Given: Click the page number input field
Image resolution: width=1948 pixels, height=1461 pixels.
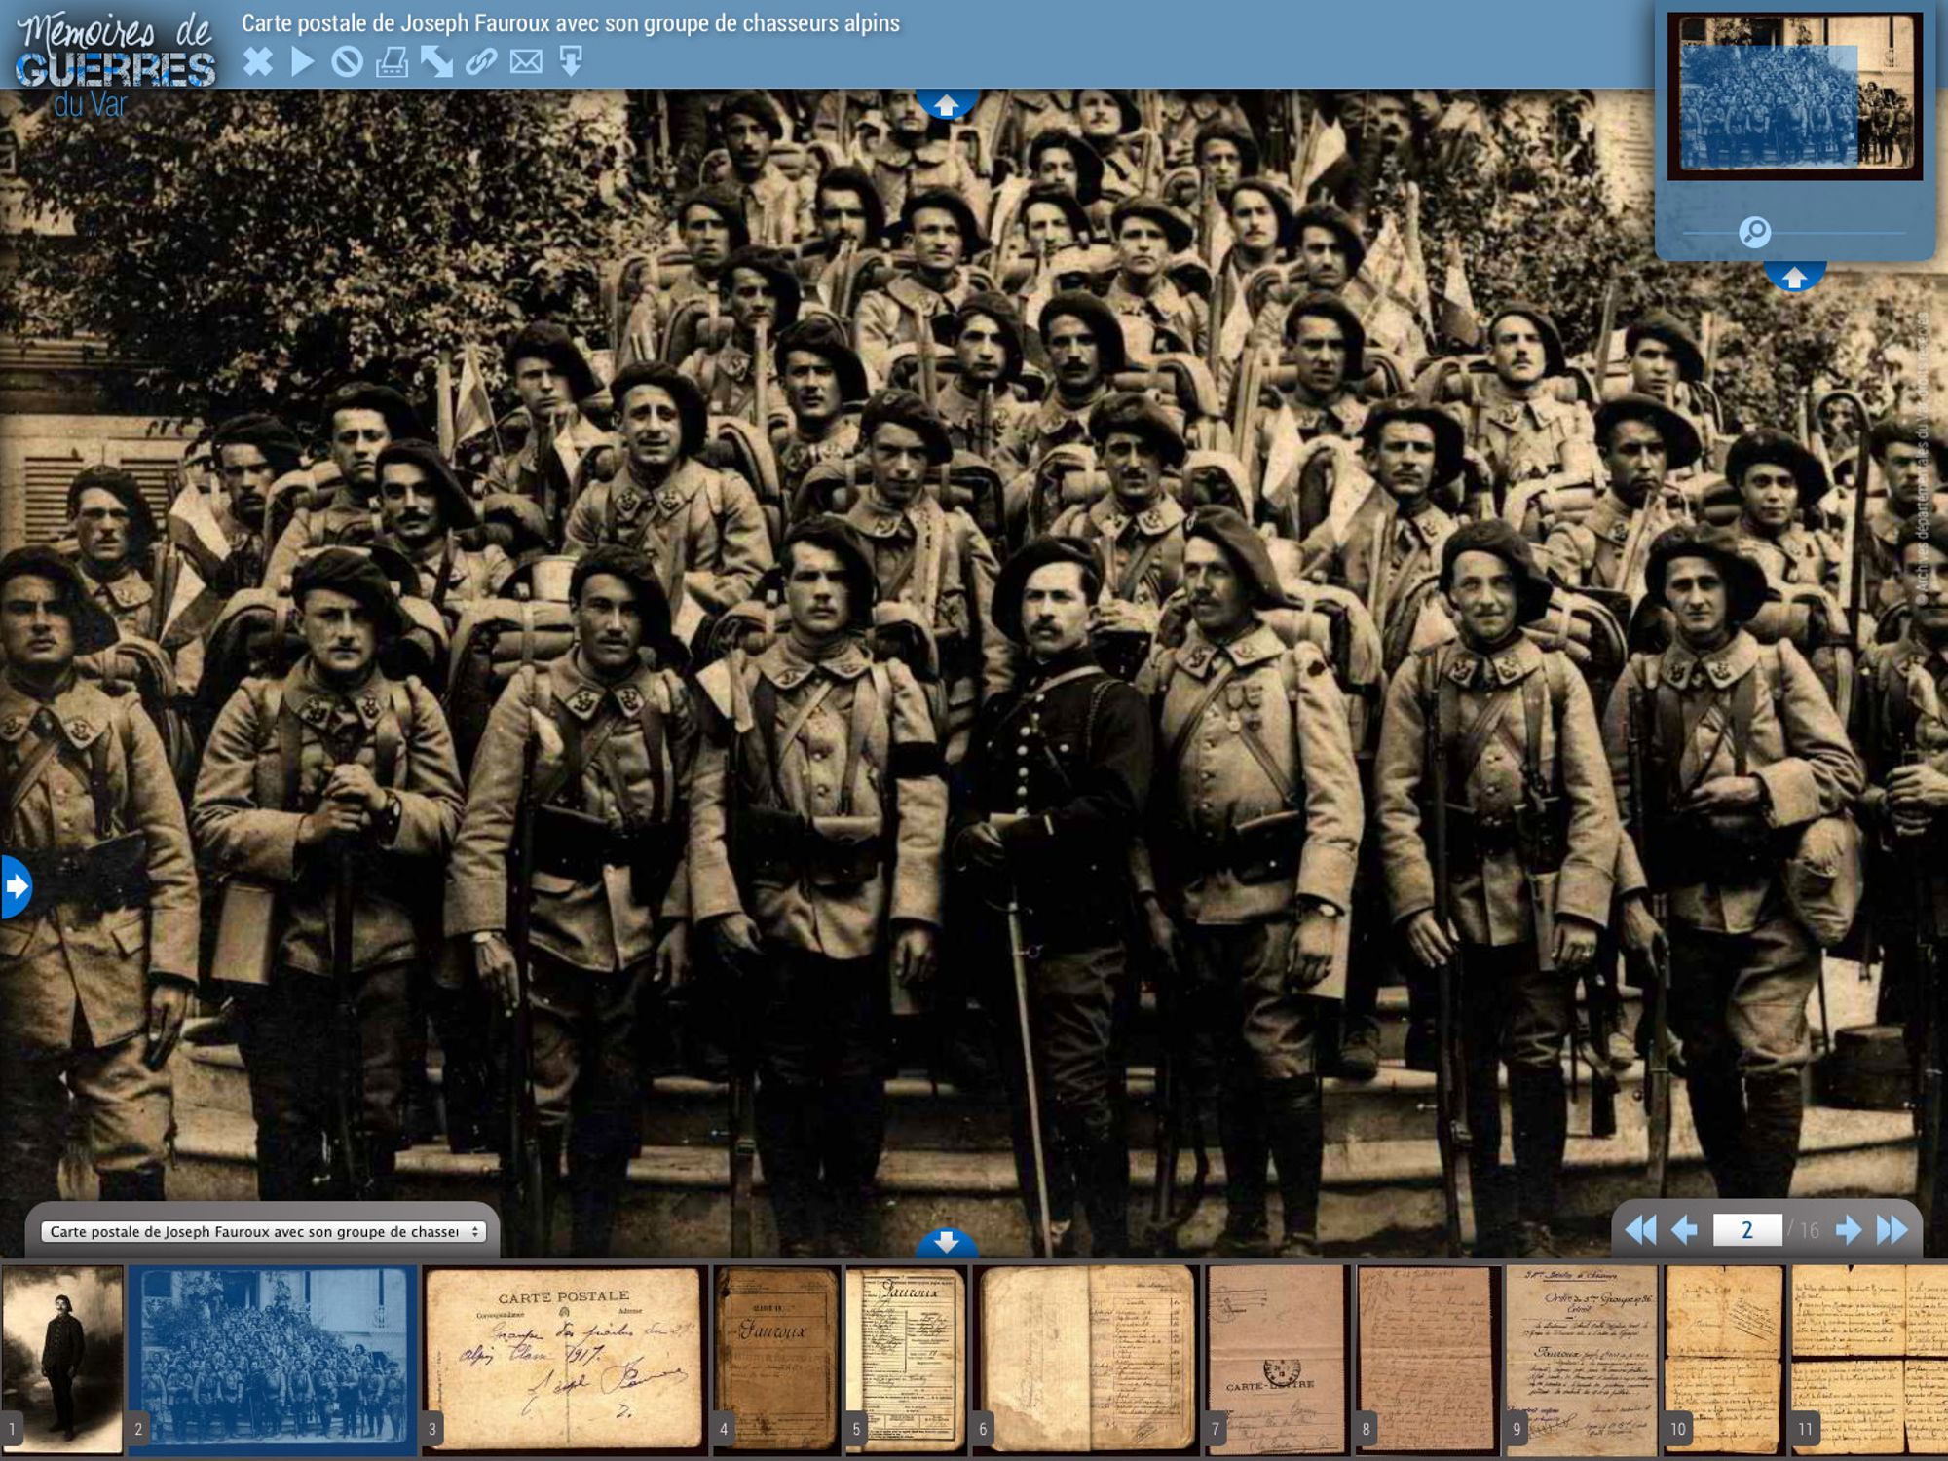Looking at the screenshot, I should [x=1746, y=1229].
